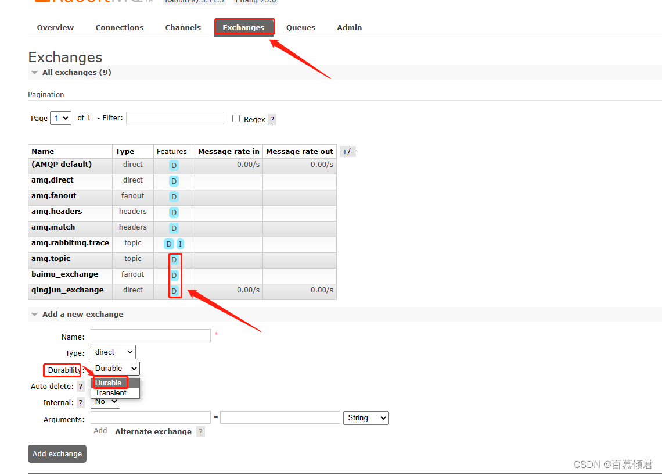
Task: Click the Arguments value input field
Action: pos(280,417)
